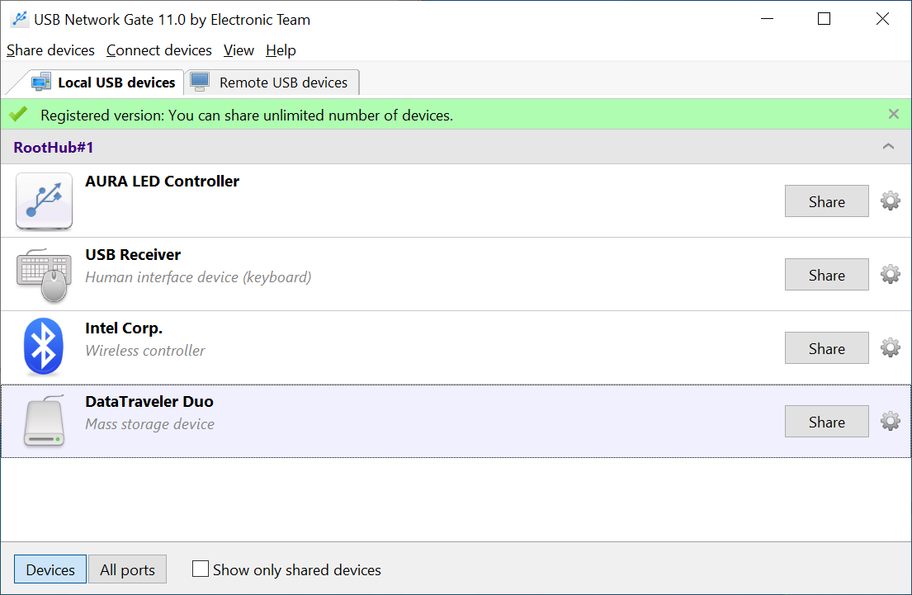This screenshot has height=595, width=912.
Task: Select the USB Receiver name text
Action: click(x=133, y=255)
